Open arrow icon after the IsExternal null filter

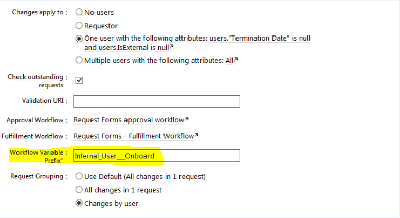pyautogui.click(x=172, y=47)
